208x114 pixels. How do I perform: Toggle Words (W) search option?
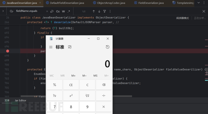pyautogui.click(x=63, y=11)
